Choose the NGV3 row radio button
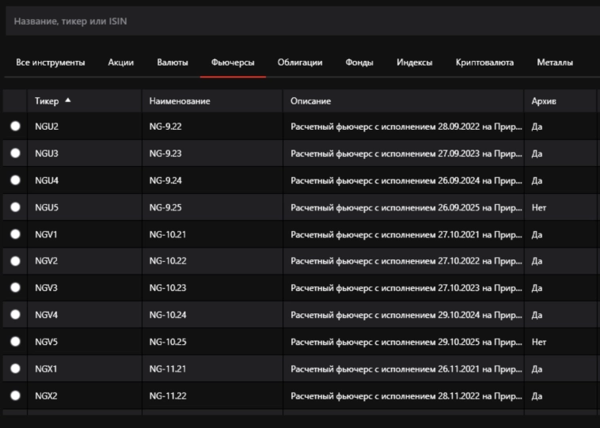 [x=15, y=288]
